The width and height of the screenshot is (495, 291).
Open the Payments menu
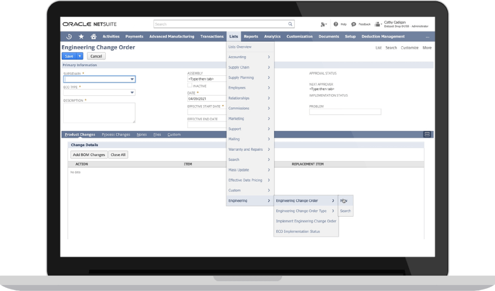click(x=134, y=37)
